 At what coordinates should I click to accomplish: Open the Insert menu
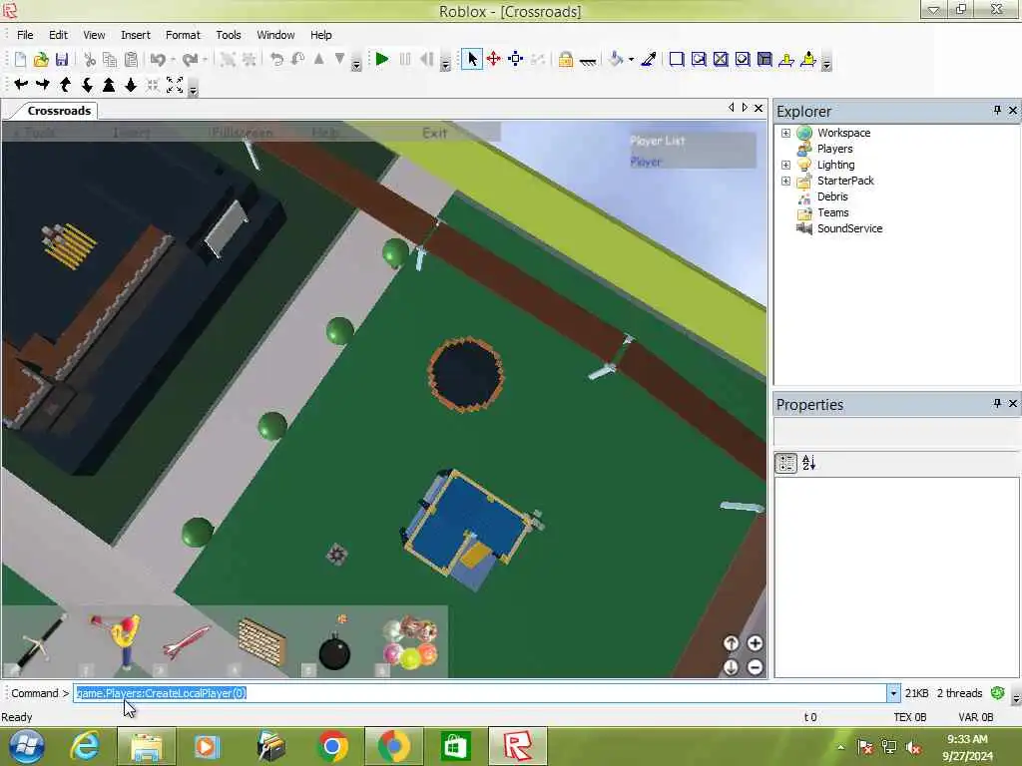point(136,35)
